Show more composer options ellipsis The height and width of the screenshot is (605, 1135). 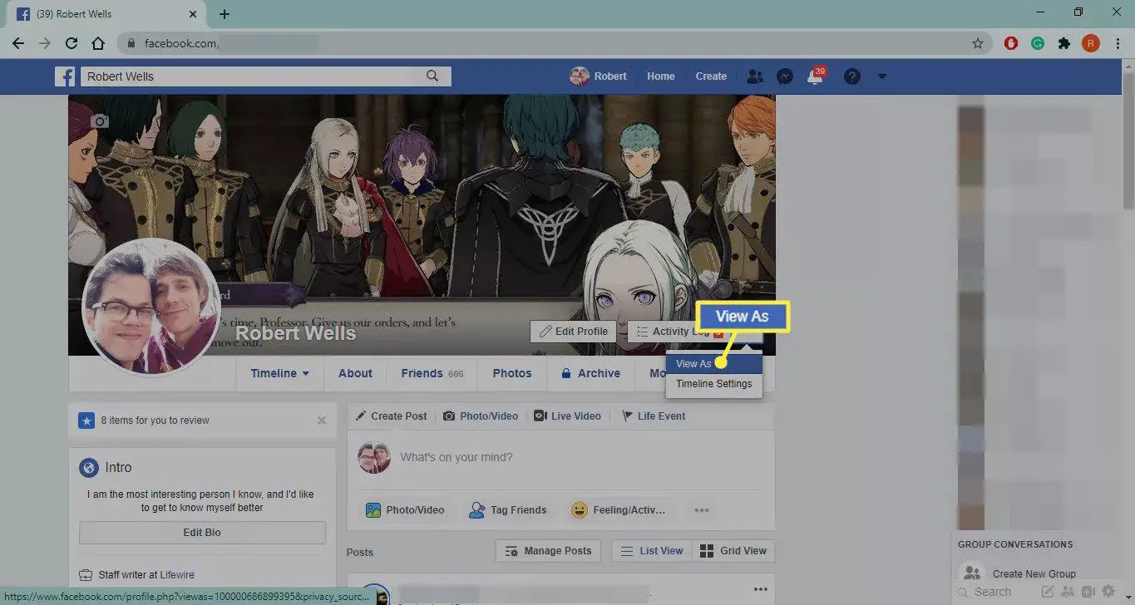tap(702, 510)
